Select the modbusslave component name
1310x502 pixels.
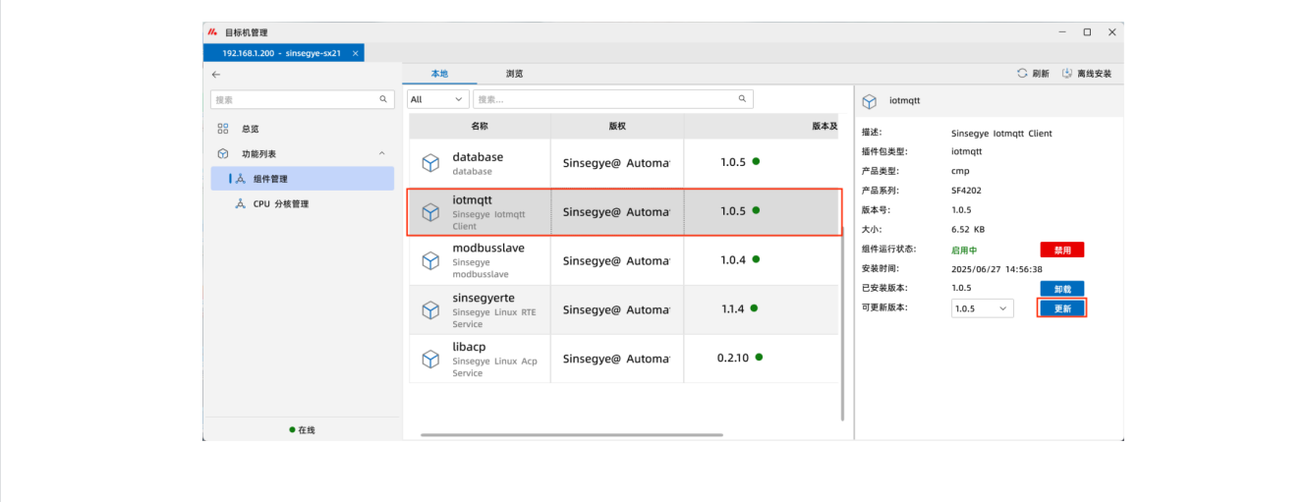tap(488, 249)
